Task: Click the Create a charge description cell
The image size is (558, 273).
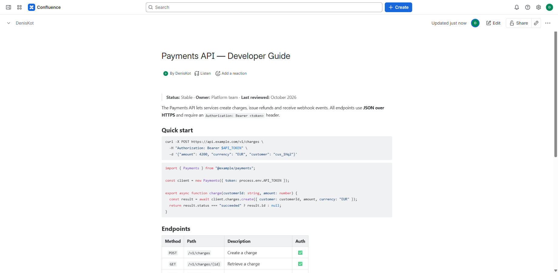Action: [x=258, y=253]
